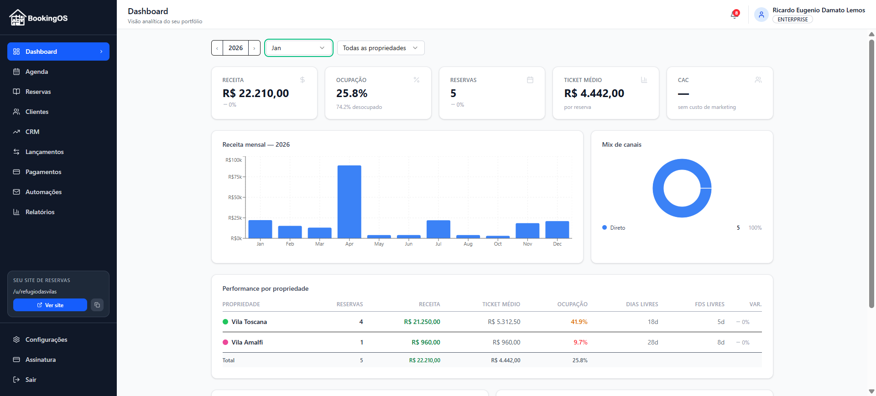The image size is (876, 396).
Task: Open the Reservas menu item
Action: coord(38,92)
